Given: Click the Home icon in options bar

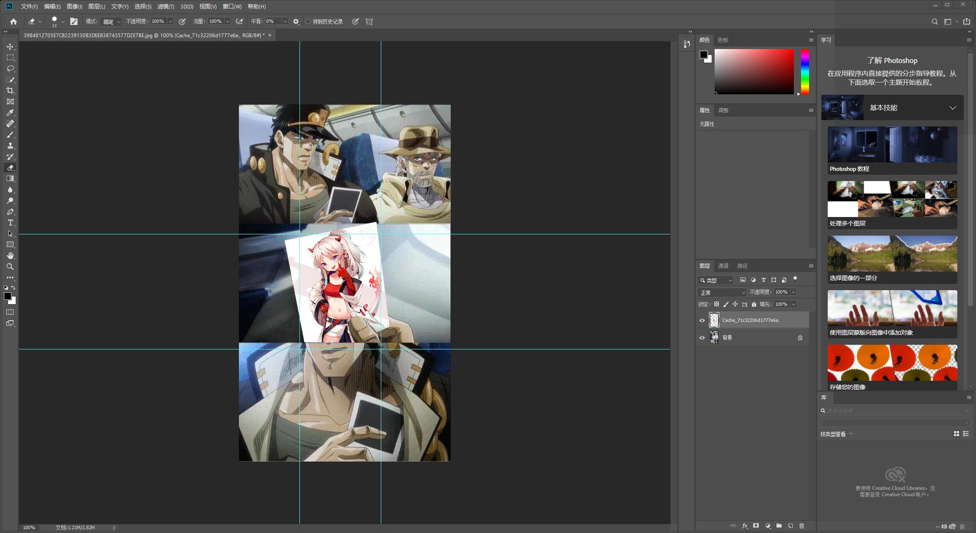Looking at the screenshot, I should tap(14, 22).
